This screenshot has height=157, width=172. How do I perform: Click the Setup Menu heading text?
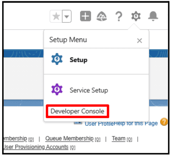point(68,40)
